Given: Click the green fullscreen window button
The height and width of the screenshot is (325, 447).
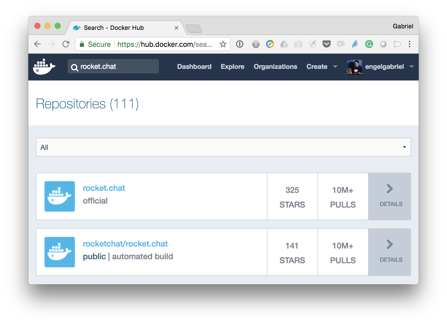Looking at the screenshot, I should (x=58, y=26).
